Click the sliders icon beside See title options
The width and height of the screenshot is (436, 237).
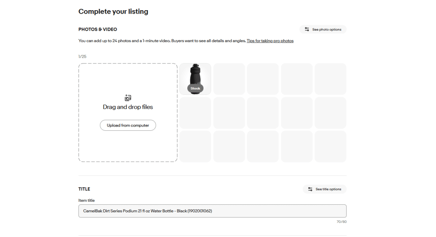(x=310, y=189)
